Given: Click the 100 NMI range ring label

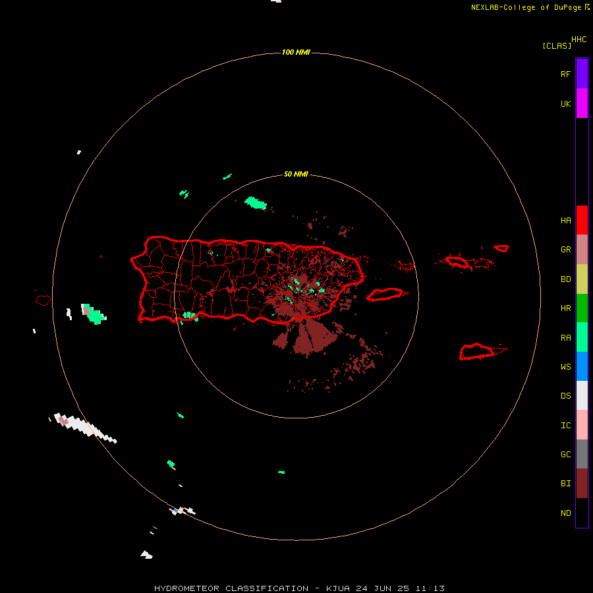Looking at the screenshot, I should 296,52.
